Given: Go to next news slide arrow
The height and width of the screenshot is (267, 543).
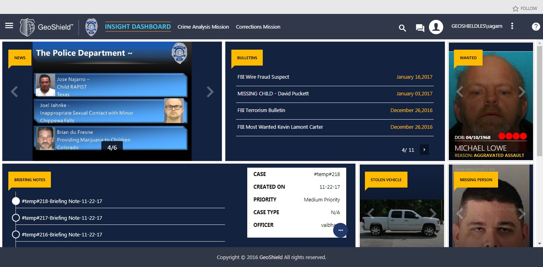Looking at the screenshot, I should 210,92.
